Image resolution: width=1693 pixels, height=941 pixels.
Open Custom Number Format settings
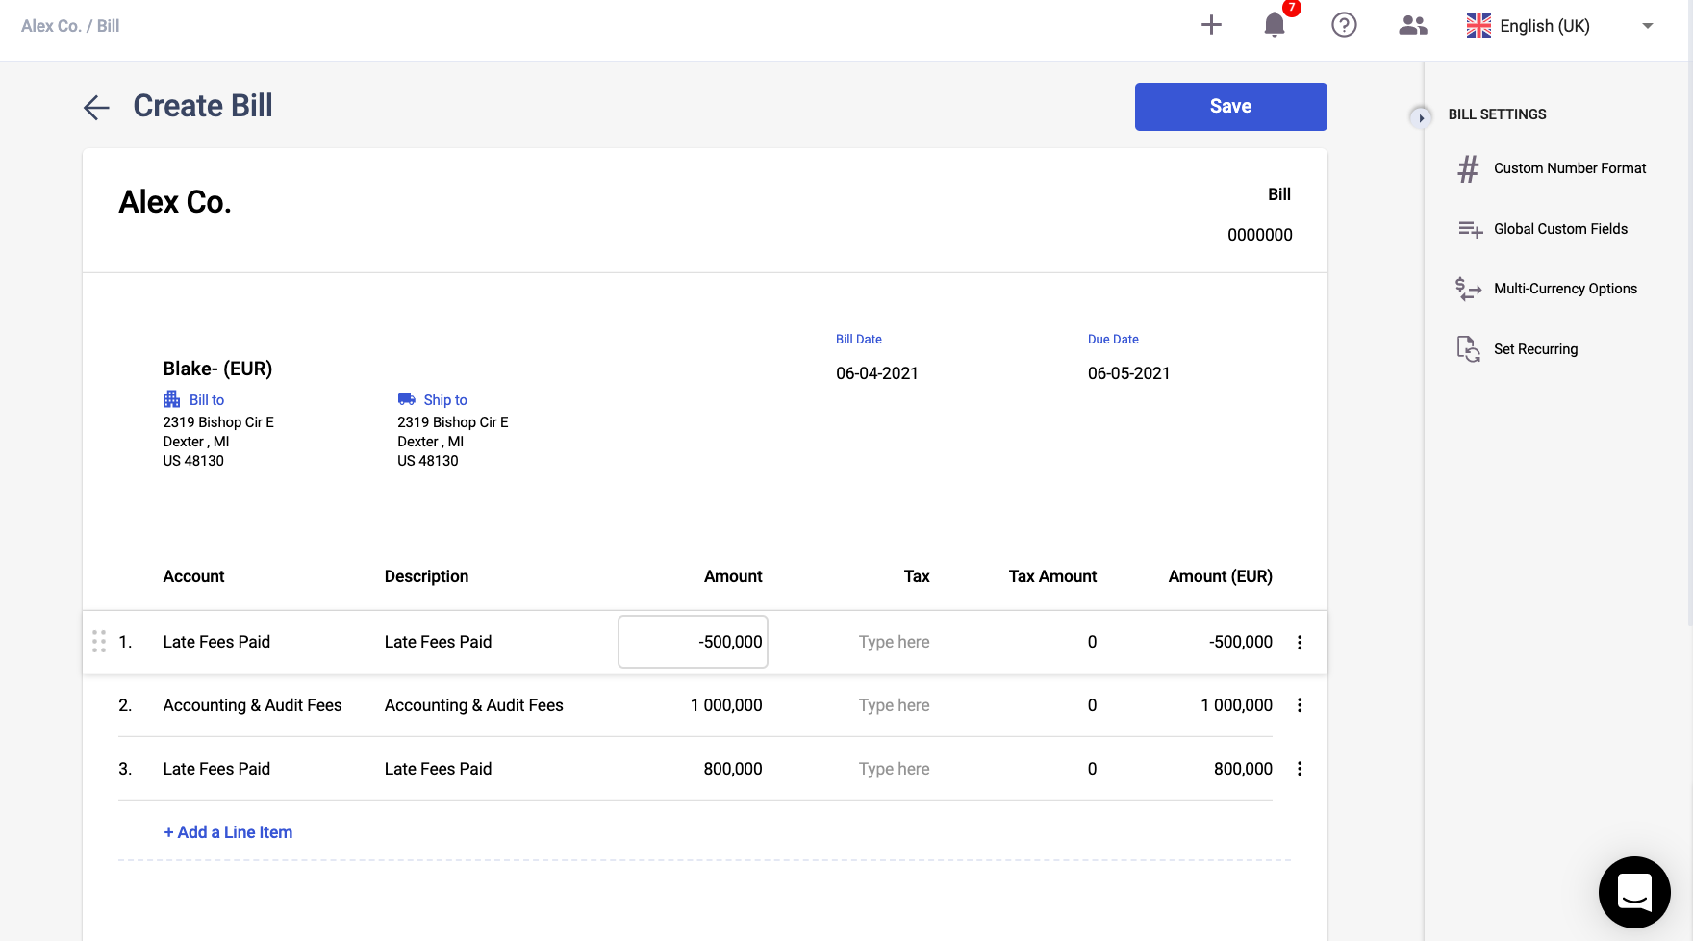point(1569,168)
